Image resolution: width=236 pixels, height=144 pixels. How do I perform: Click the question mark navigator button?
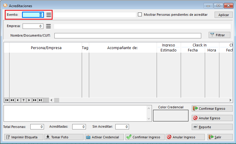coord(23,100)
